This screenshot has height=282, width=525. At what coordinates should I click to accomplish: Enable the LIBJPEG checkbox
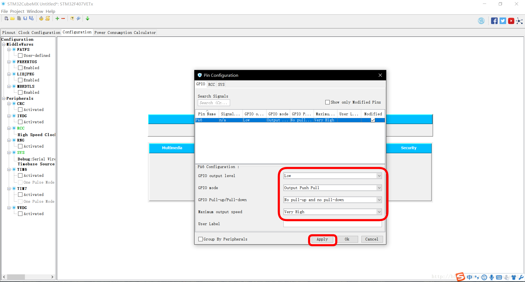click(20, 80)
